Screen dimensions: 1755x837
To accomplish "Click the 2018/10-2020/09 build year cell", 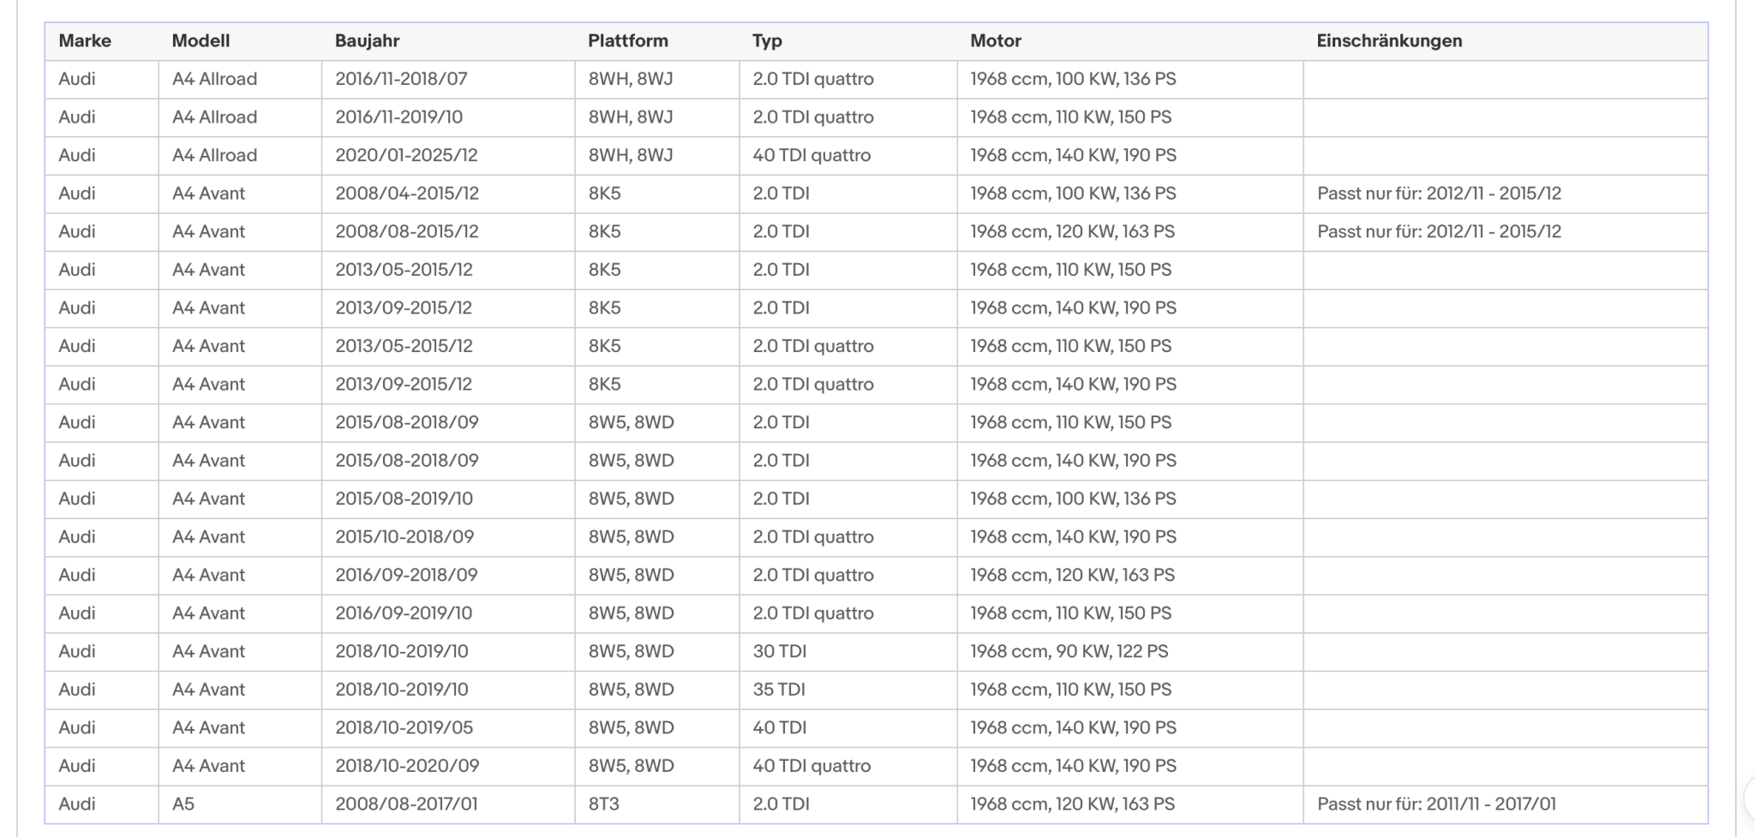I will tap(448, 766).
